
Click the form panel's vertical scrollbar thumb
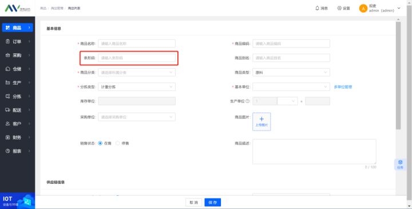[398, 76]
